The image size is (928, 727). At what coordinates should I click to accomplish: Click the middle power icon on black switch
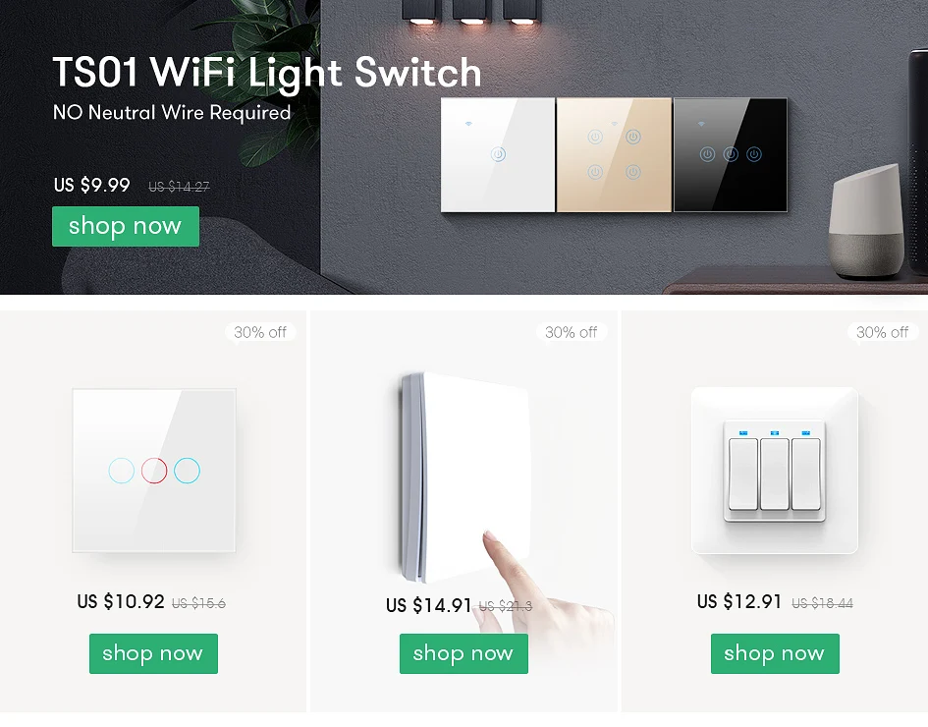(731, 154)
